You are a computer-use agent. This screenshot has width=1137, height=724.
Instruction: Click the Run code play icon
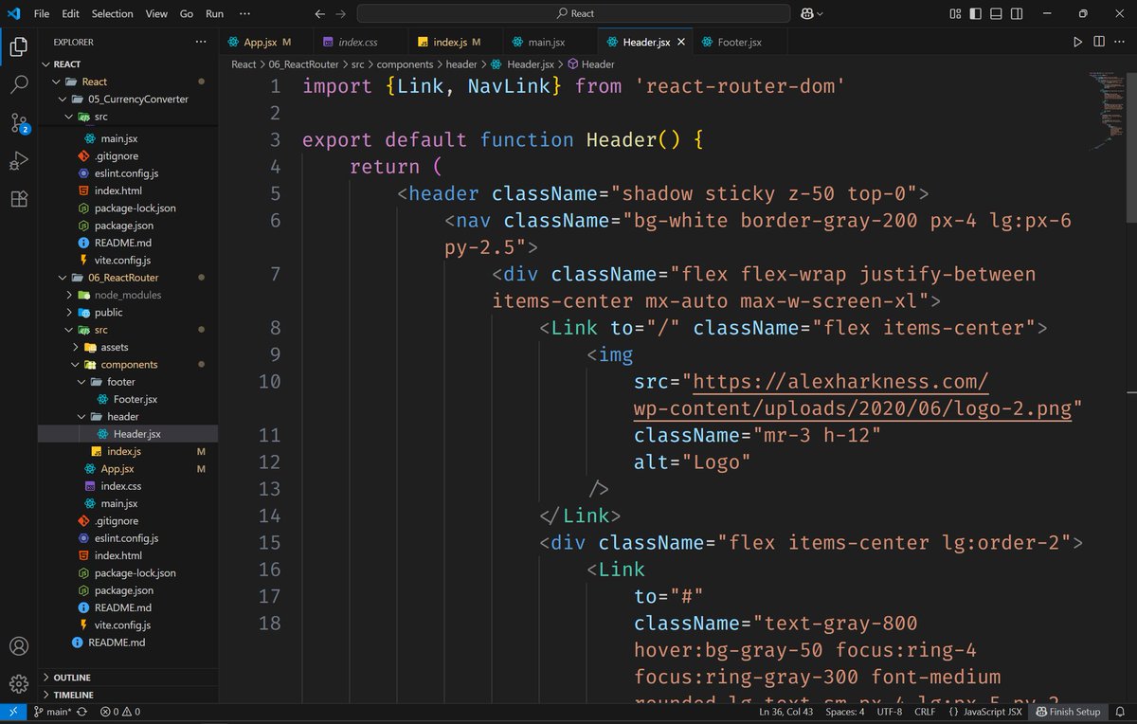[x=1077, y=42]
